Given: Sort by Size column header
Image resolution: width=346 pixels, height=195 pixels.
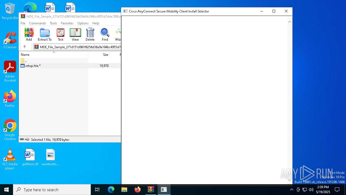Looking at the screenshot, I should coord(99,55).
